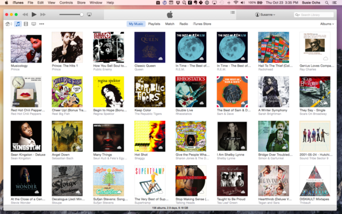Switch to the Radio tab
Viewport: 342px width, 214px height.
183,24
